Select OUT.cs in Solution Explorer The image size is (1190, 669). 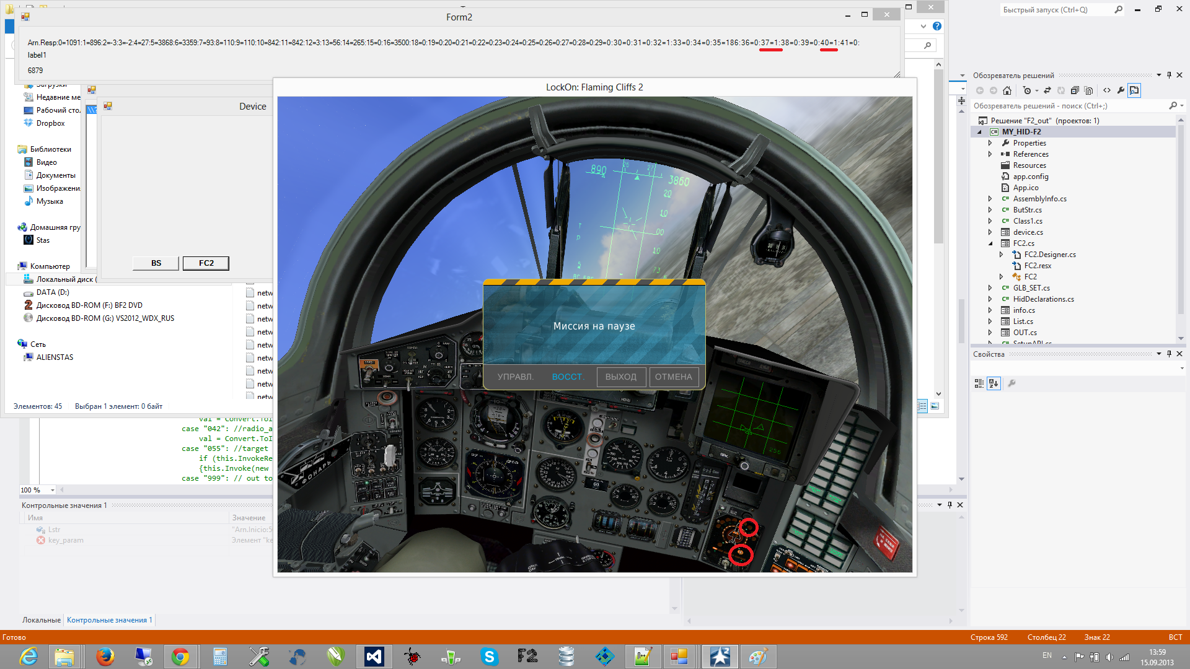pyautogui.click(x=1025, y=333)
